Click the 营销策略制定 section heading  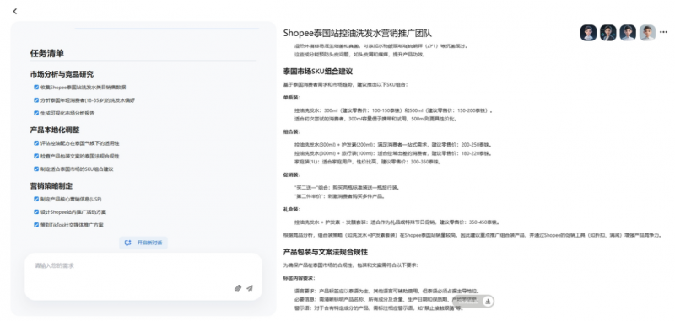tap(51, 185)
